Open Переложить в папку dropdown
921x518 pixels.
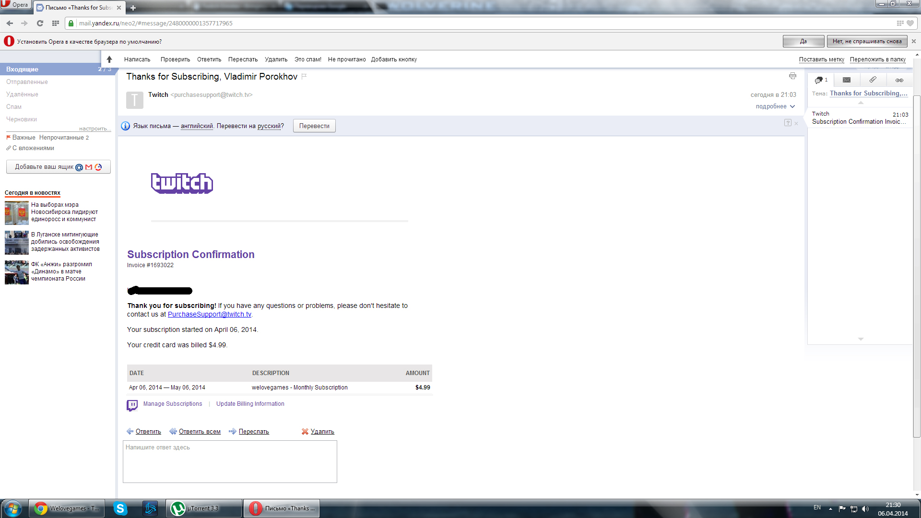[x=878, y=59]
